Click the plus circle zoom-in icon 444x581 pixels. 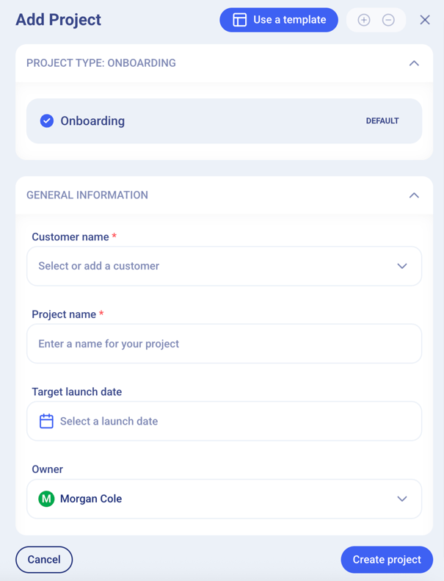364,20
